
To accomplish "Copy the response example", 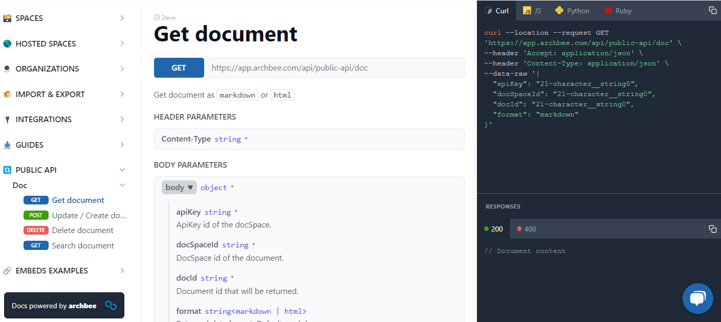I will pyautogui.click(x=712, y=228).
